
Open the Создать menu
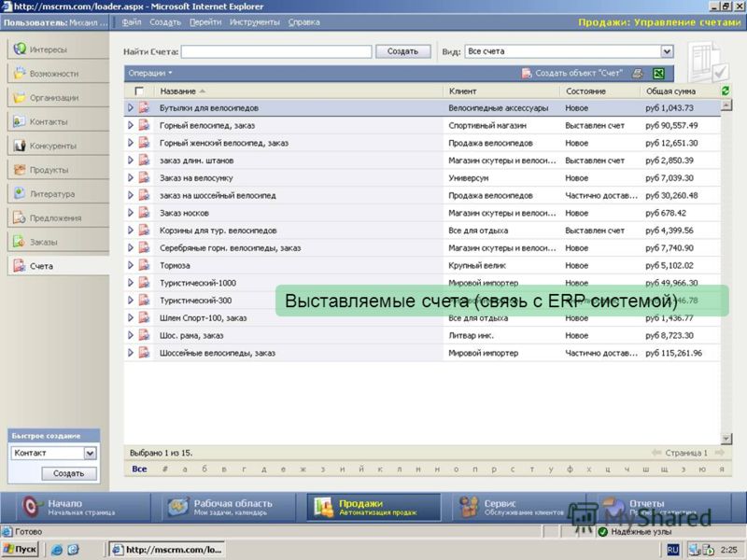pyautogui.click(x=165, y=22)
